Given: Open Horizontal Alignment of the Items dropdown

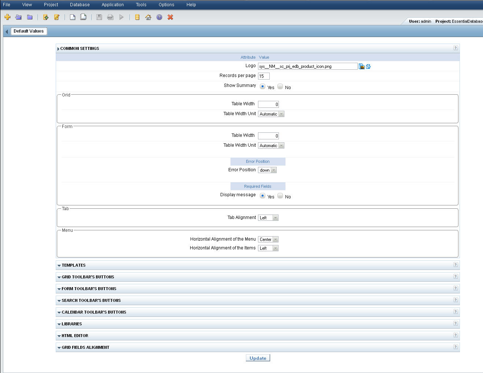Looking at the screenshot, I should pos(268,248).
